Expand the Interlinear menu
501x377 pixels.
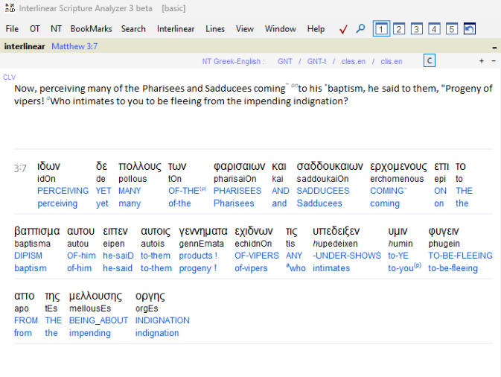pyautogui.click(x=176, y=29)
